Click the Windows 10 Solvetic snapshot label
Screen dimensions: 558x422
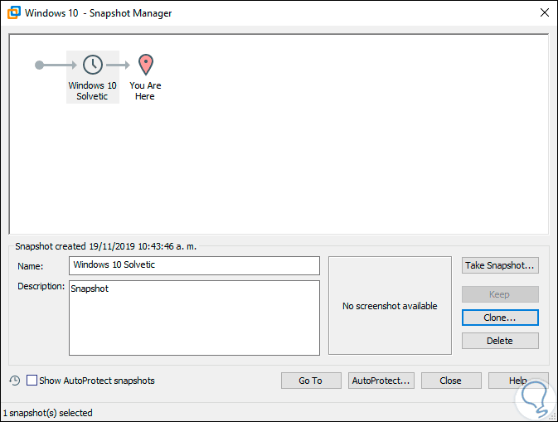93,91
